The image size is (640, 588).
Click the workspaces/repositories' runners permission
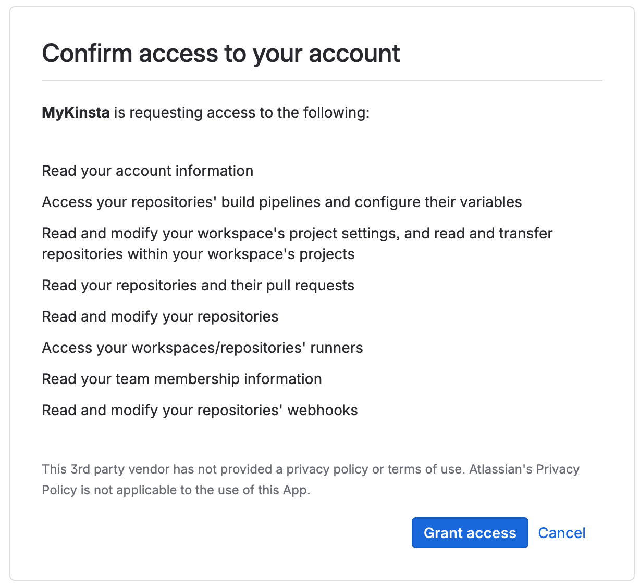pyautogui.click(x=202, y=348)
